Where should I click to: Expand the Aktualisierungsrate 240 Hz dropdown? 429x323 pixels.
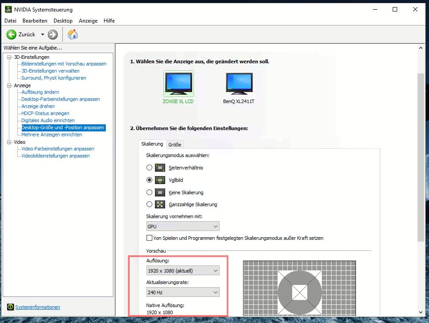pyautogui.click(x=183, y=292)
